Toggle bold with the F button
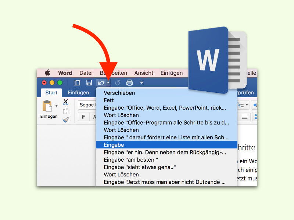The height and width of the screenshot is (220, 294). [84, 117]
